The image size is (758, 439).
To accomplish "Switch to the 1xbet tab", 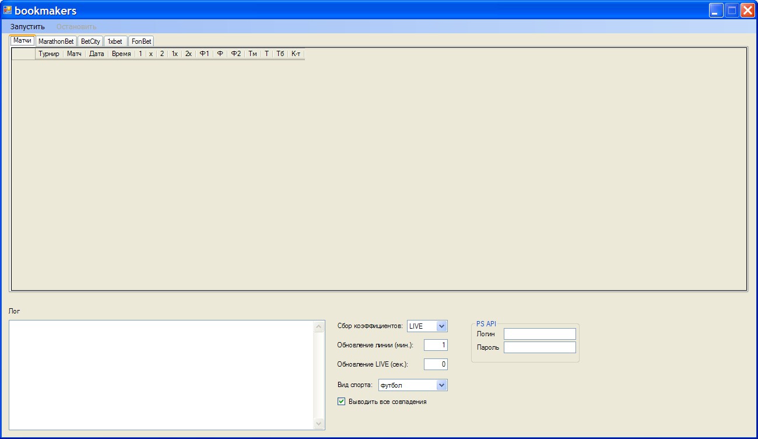I will 115,41.
